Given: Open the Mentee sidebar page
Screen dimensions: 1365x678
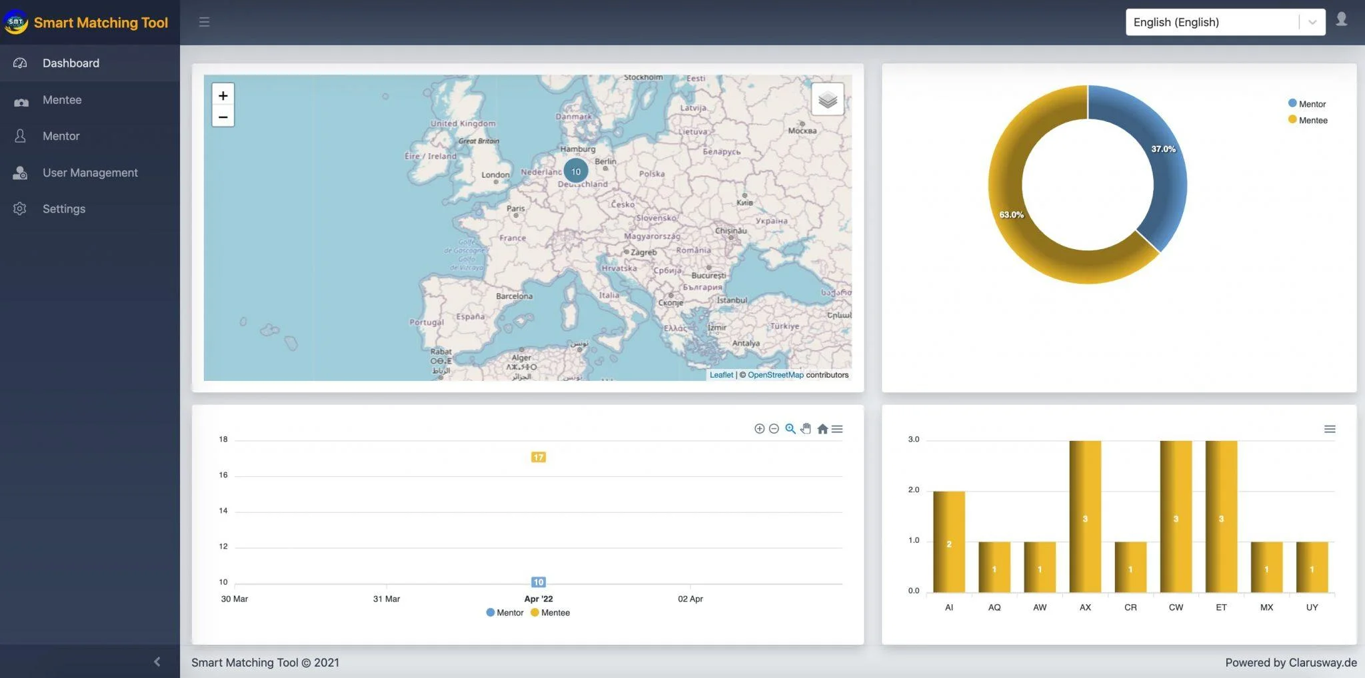Looking at the screenshot, I should pyautogui.click(x=62, y=100).
